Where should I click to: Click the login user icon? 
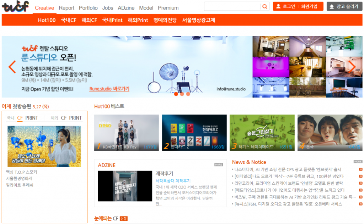[278, 6]
